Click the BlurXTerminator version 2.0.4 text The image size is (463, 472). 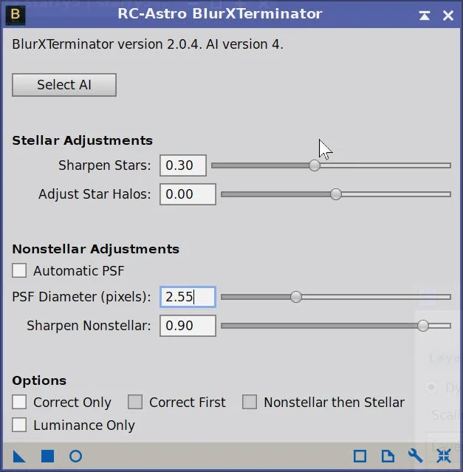tap(148, 44)
